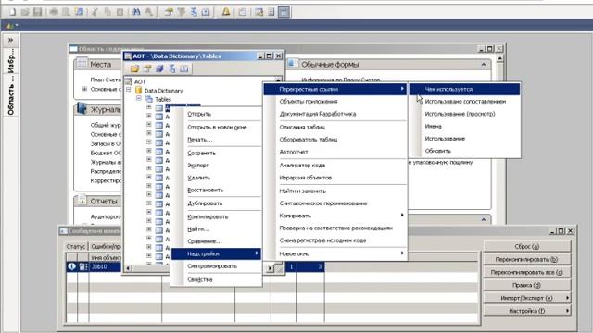The width and height of the screenshot is (593, 333).
Task: Click the Open folder icon in main toolbar
Action: pos(25,12)
